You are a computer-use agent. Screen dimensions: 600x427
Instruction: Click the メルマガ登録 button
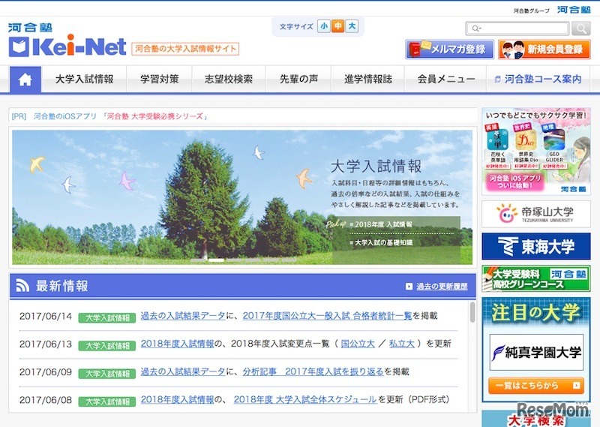click(x=449, y=50)
